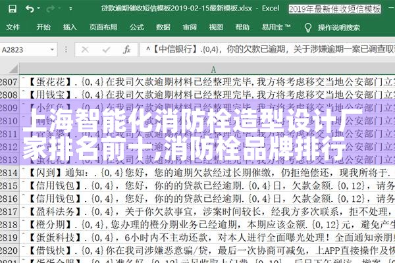Click the cell starting with 【蛋花花】 in row 2807

click(x=207, y=82)
